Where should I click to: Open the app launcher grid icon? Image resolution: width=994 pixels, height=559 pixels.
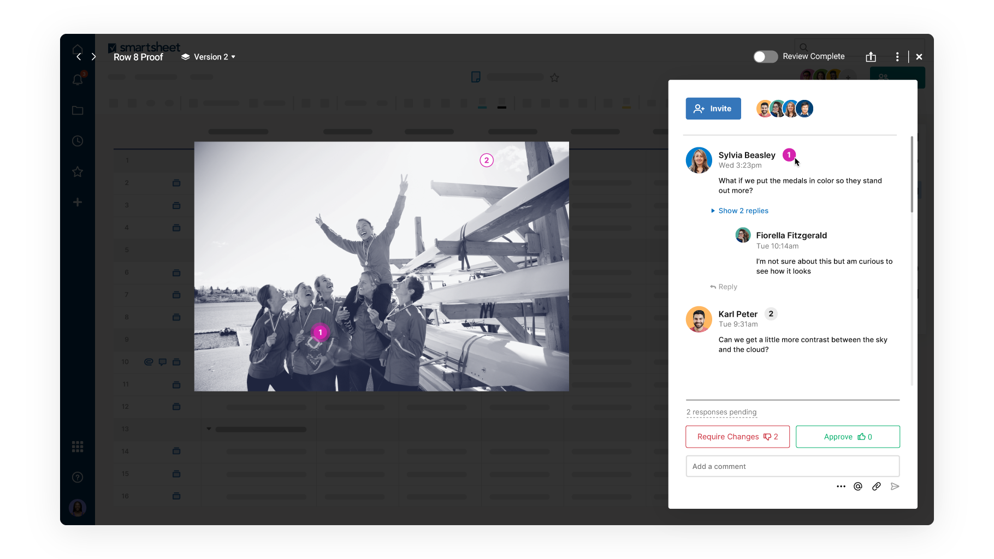pos(78,447)
